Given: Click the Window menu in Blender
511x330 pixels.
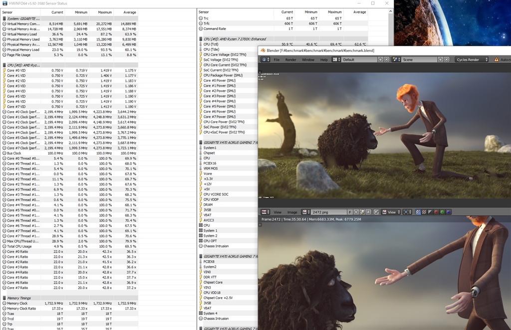Looking at the screenshot, I should click(x=308, y=60).
